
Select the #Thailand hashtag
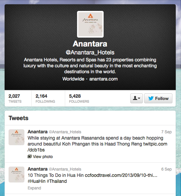coord(57,181)
